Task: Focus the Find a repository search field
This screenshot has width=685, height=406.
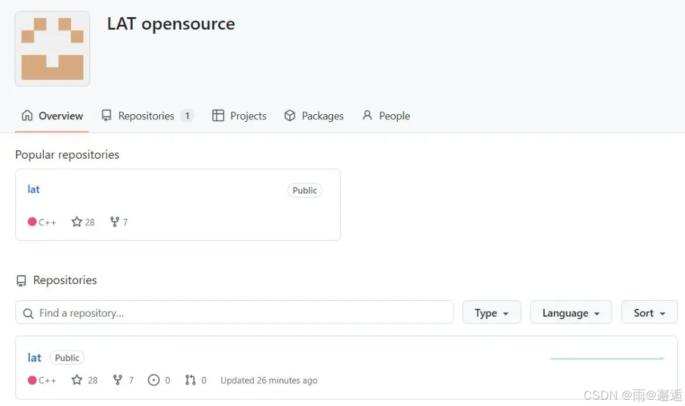Action: (x=234, y=312)
